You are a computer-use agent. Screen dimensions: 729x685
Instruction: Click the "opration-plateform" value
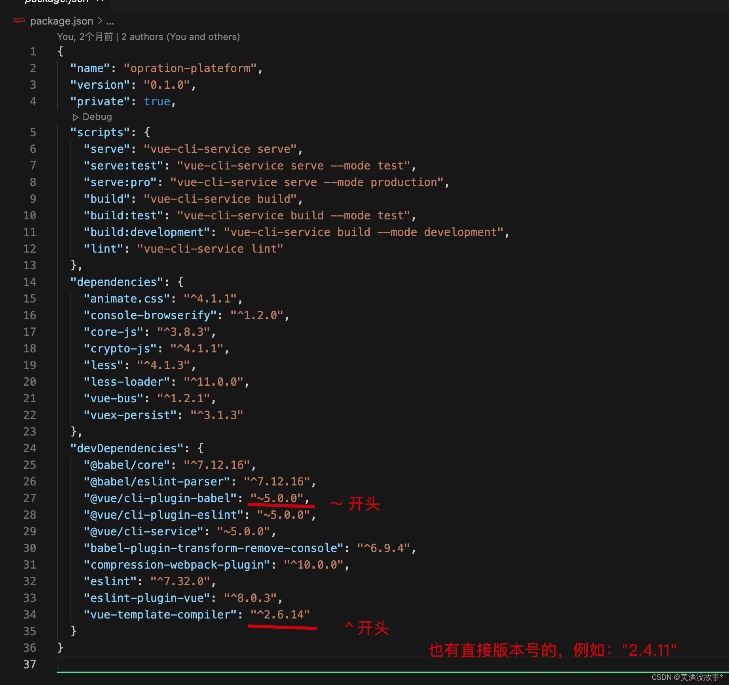point(190,68)
